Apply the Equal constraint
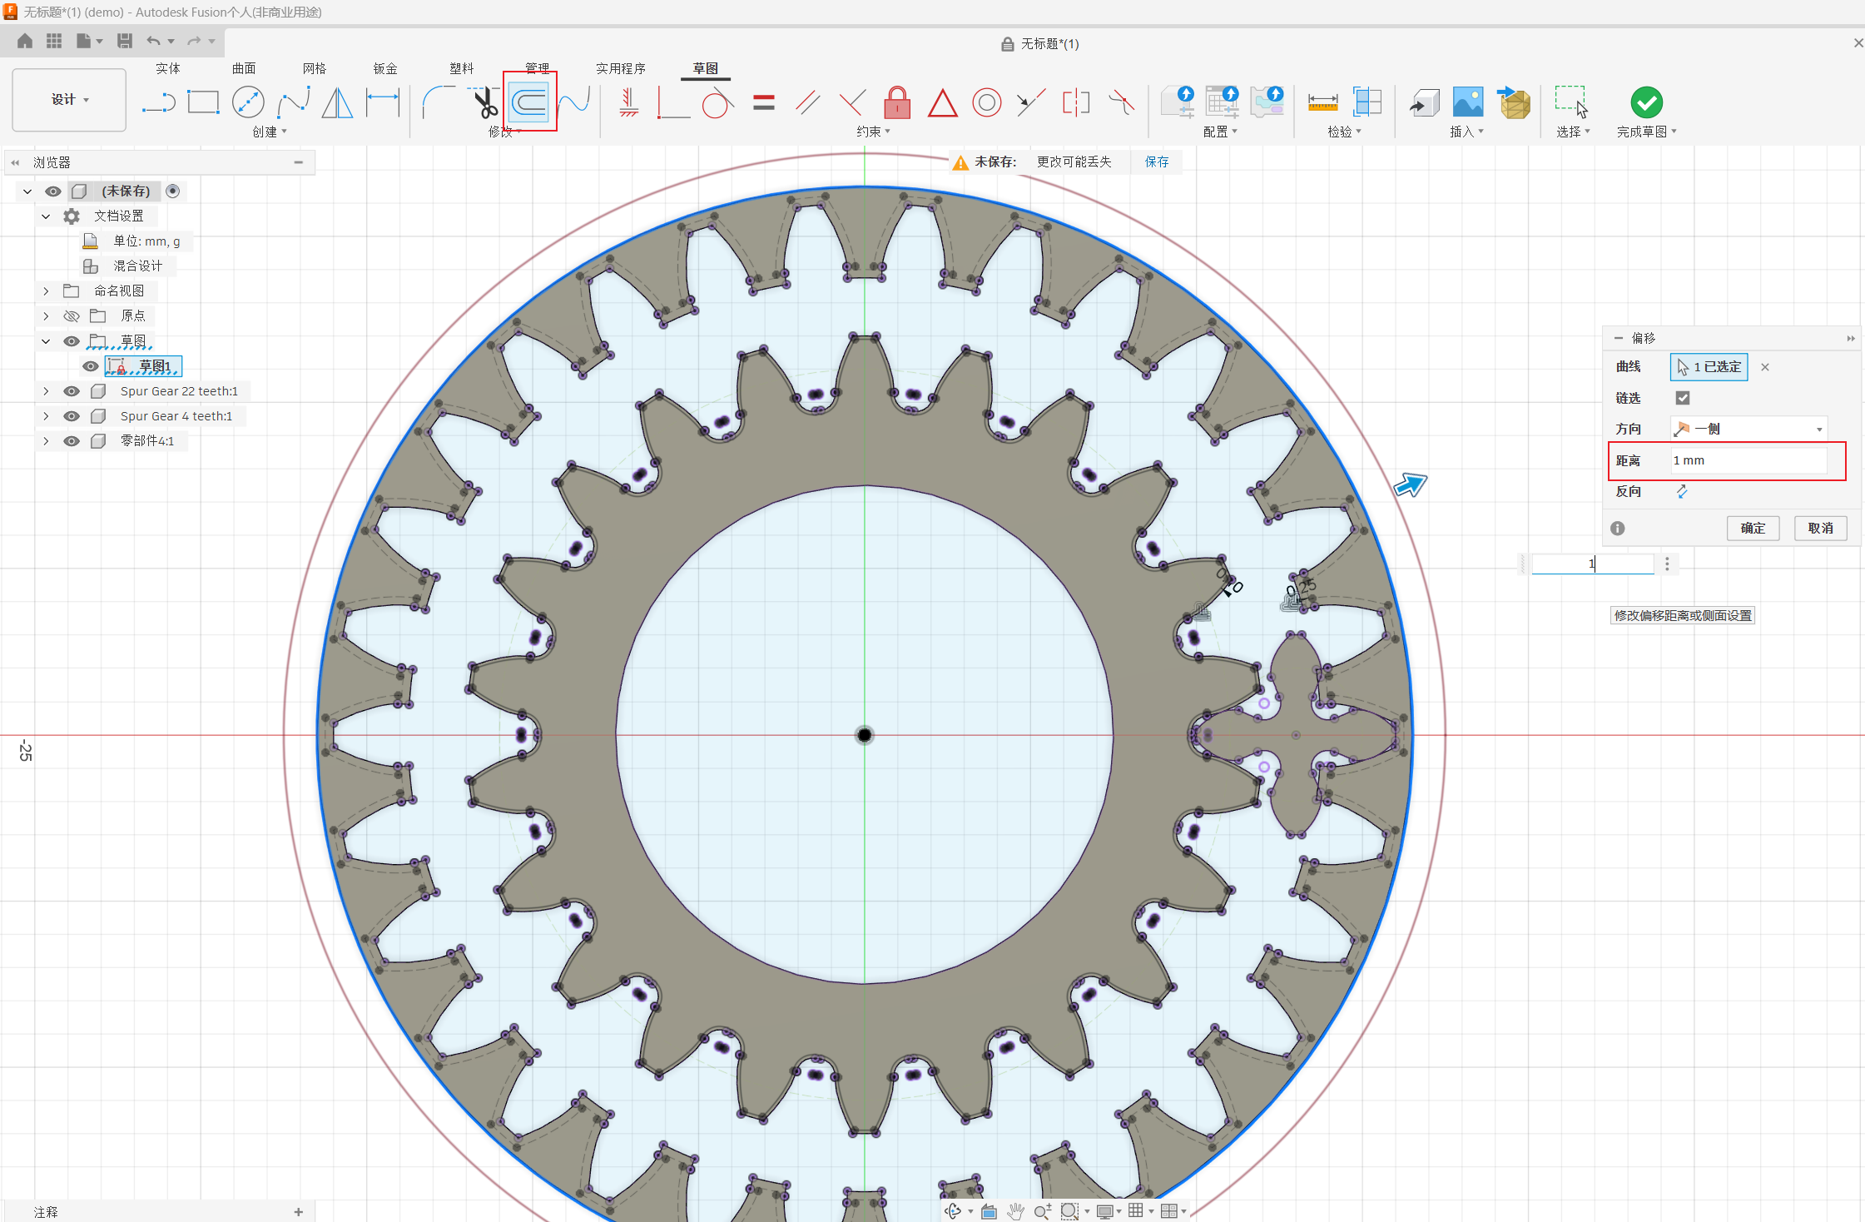 pos(763,103)
